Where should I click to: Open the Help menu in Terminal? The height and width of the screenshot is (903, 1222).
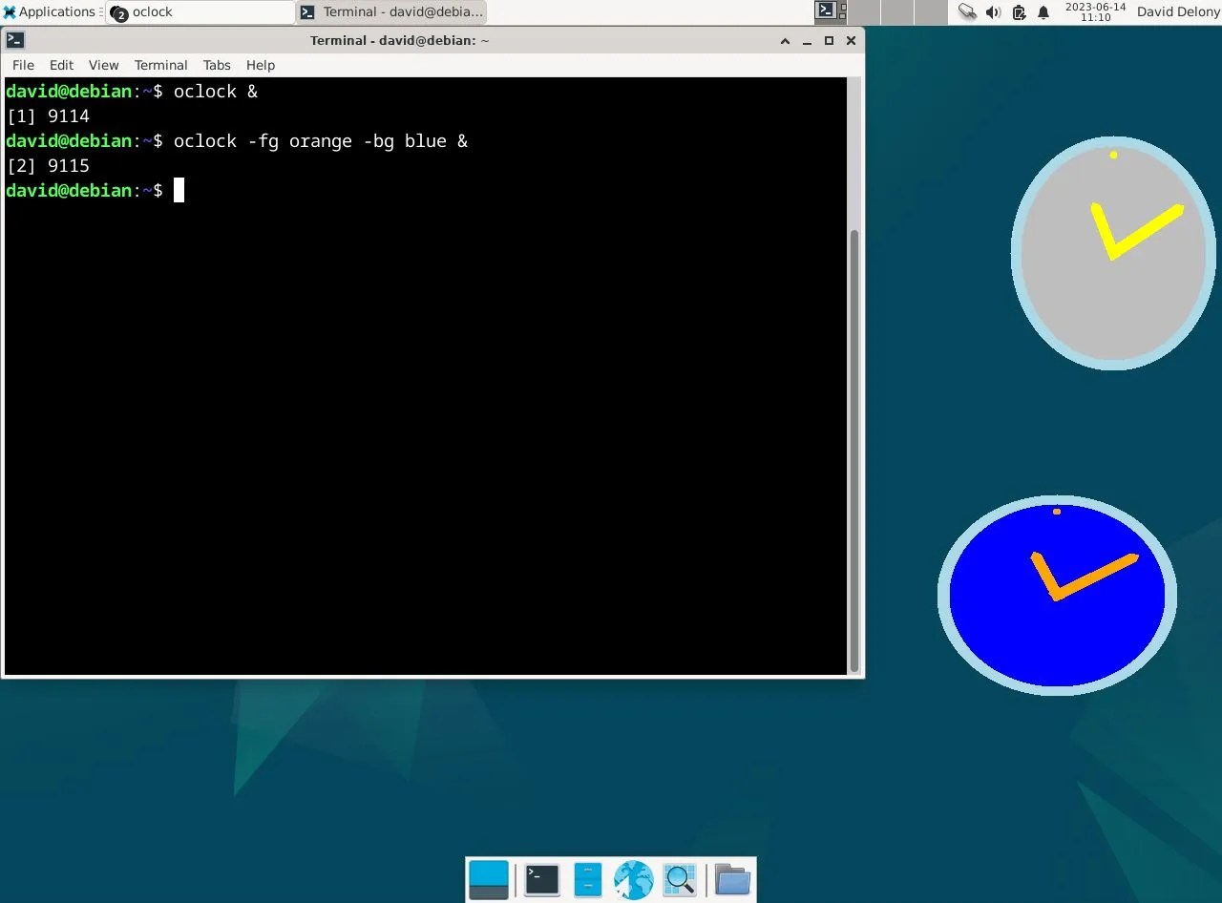pyautogui.click(x=260, y=65)
